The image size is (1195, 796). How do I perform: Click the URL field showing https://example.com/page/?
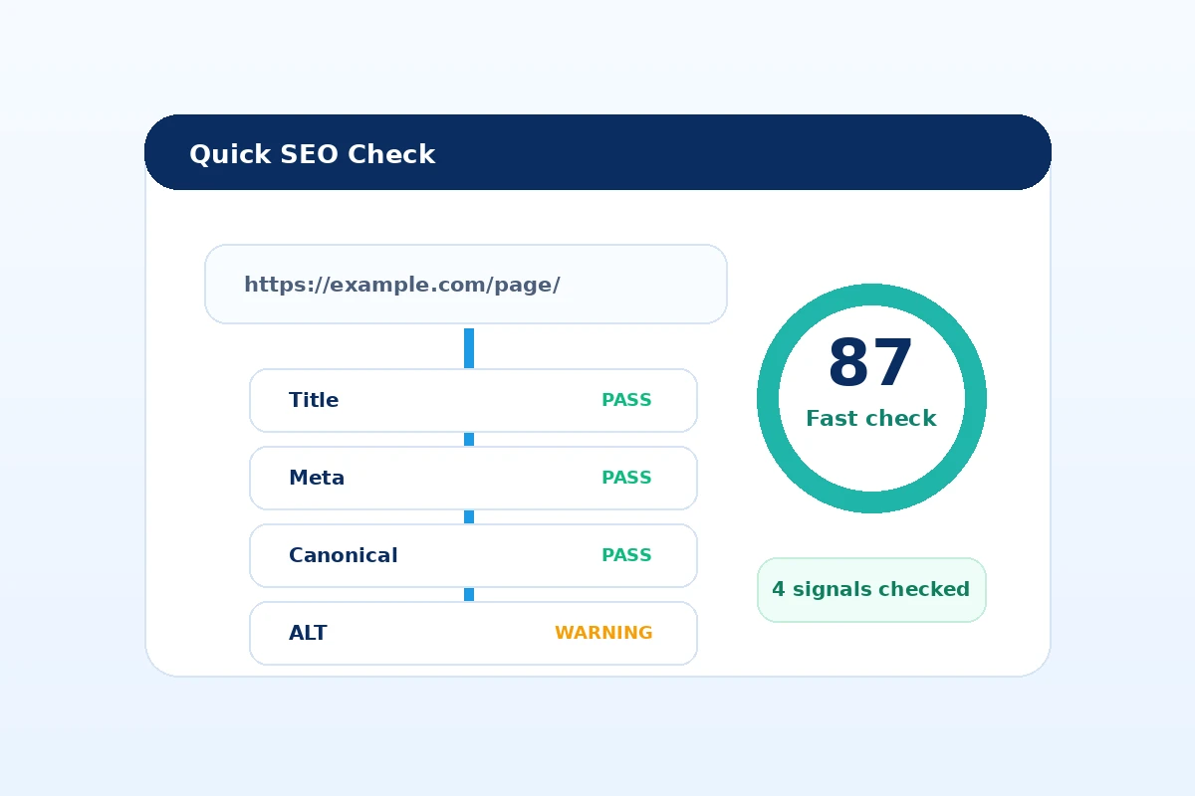466,284
